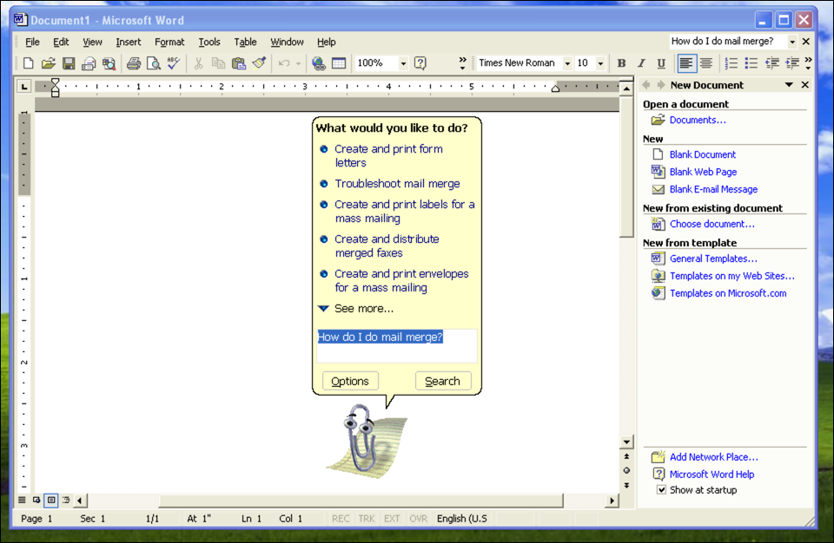
Task: Open the Format menu
Action: coord(169,42)
